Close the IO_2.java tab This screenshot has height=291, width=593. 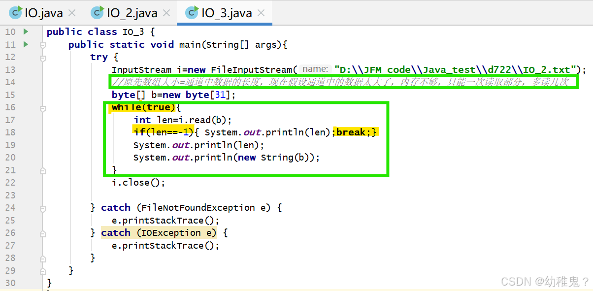pyautogui.click(x=166, y=13)
